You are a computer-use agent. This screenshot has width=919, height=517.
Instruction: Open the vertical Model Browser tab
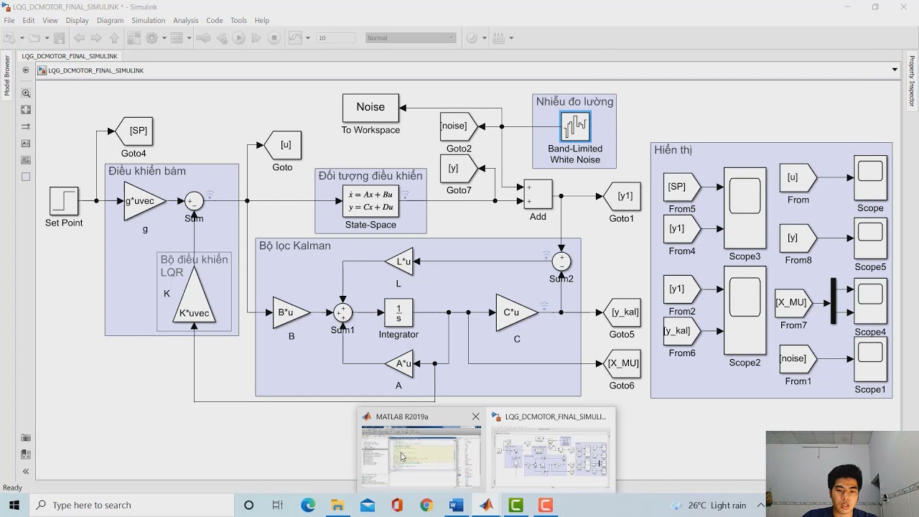click(x=7, y=75)
